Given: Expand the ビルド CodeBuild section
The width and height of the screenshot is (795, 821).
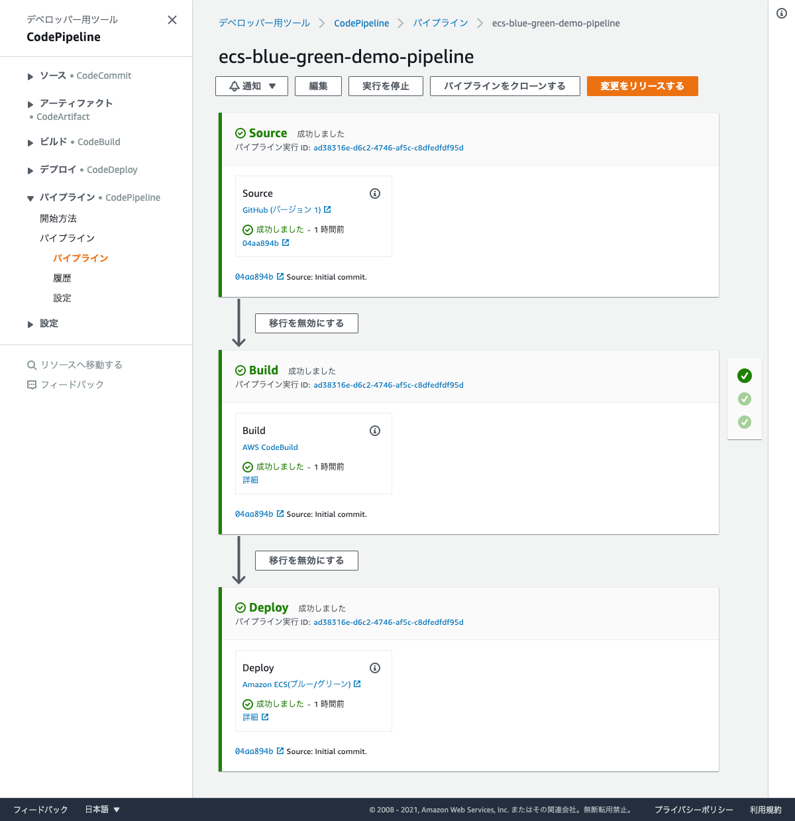Looking at the screenshot, I should [30, 142].
